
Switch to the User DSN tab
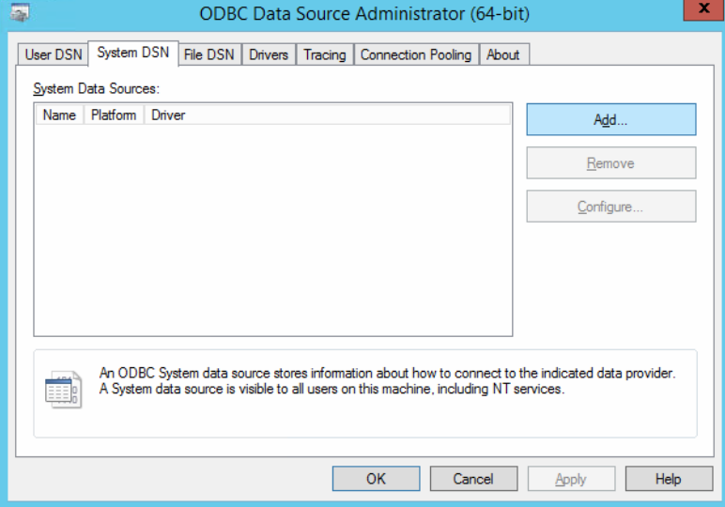tap(53, 54)
